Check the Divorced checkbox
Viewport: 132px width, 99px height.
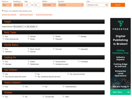(54, 49)
